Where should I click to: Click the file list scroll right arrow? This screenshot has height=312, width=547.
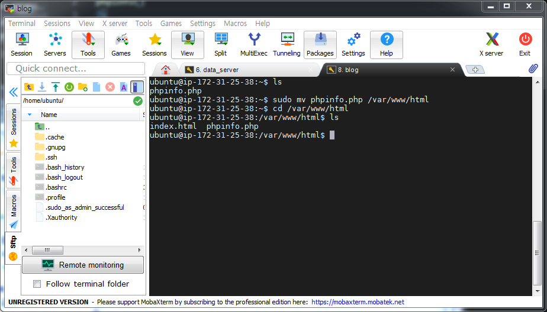click(x=139, y=250)
